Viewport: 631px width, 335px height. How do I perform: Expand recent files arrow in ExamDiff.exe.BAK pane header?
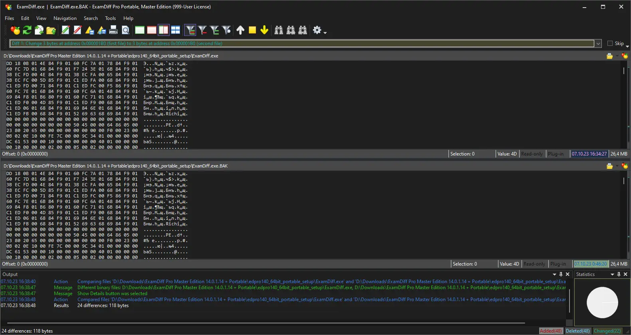(x=617, y=166)
